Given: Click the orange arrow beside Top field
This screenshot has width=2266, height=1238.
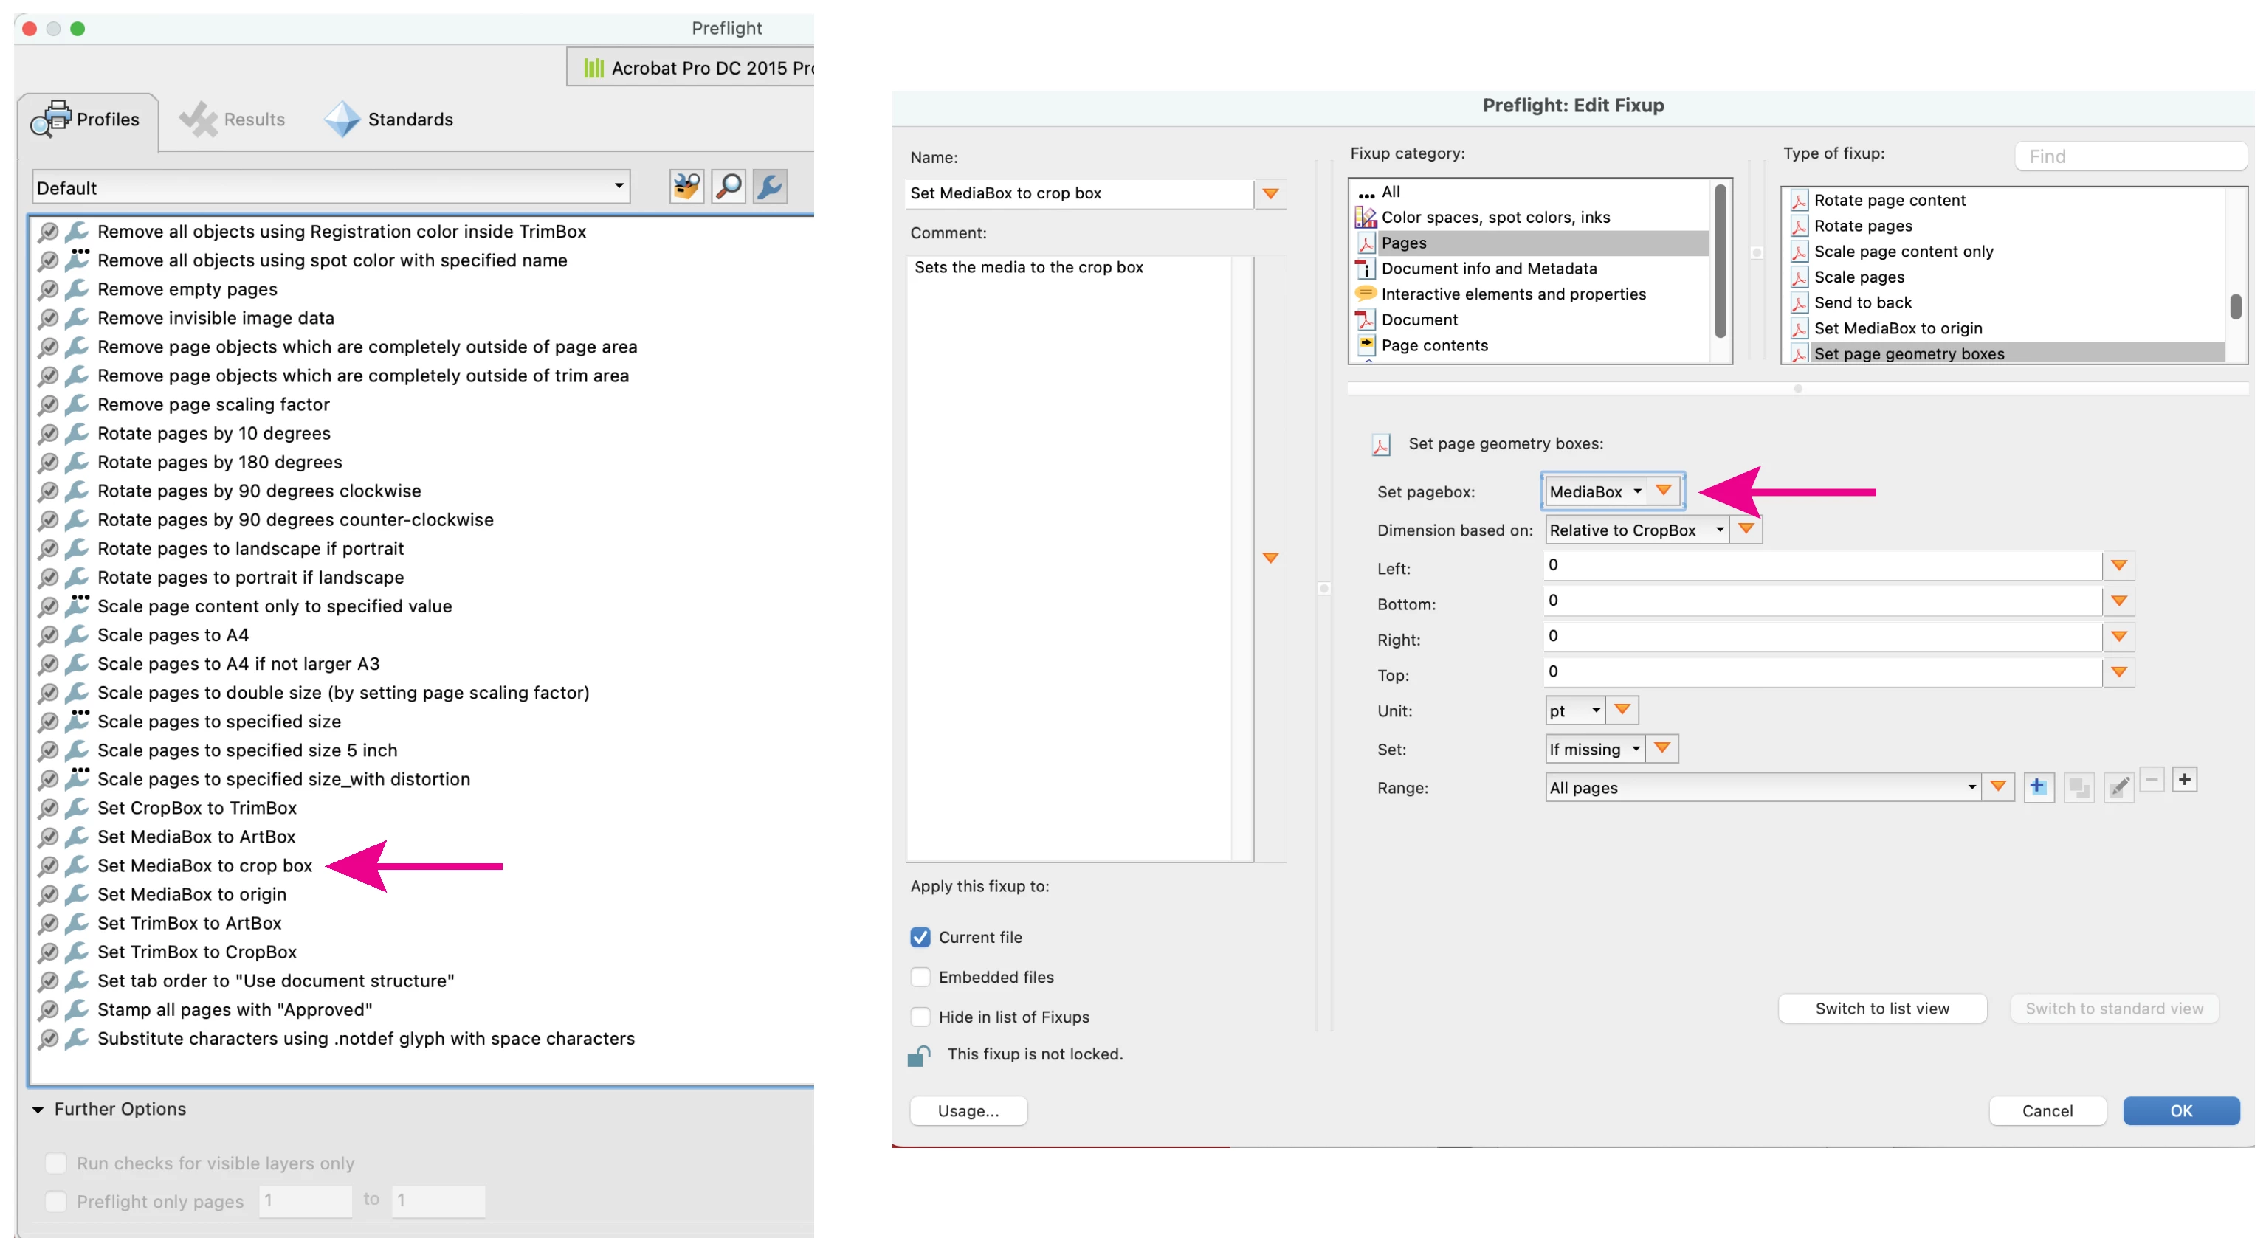Looking at the screenshot, I should pos(2119,672).
